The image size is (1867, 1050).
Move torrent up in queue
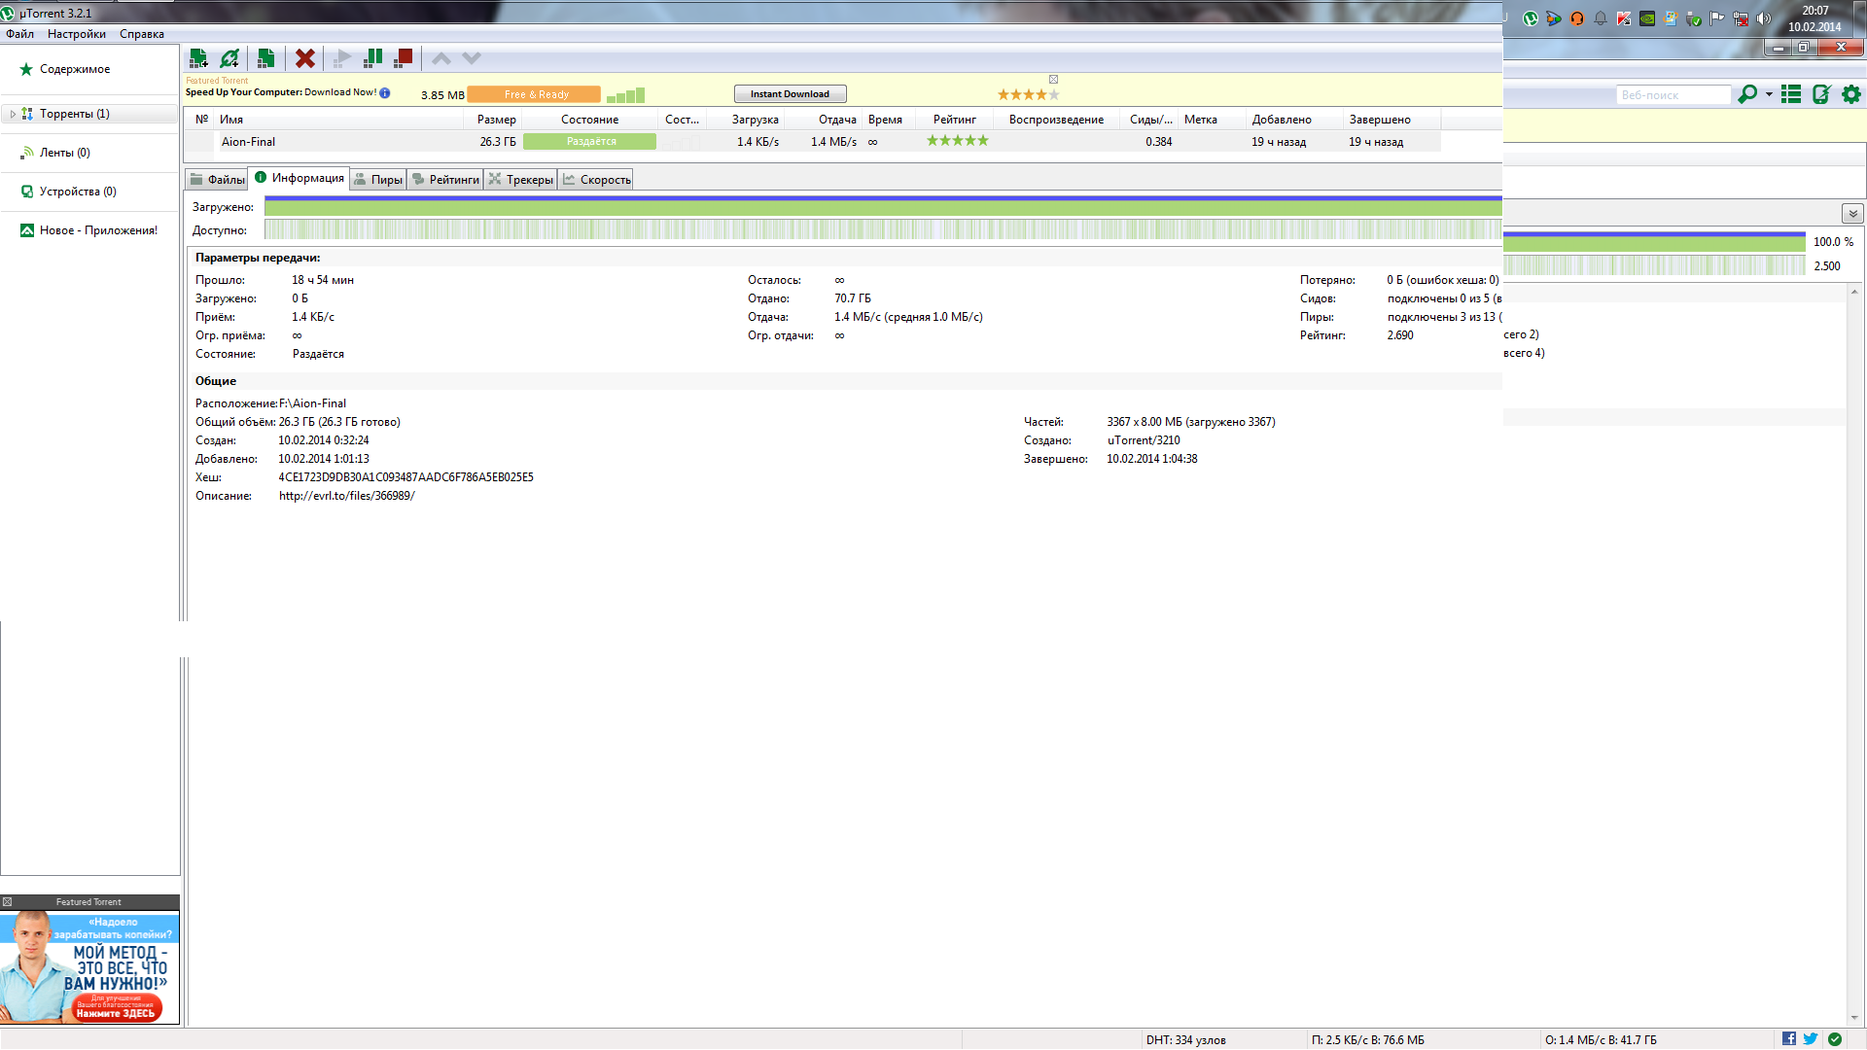(441, 58)
